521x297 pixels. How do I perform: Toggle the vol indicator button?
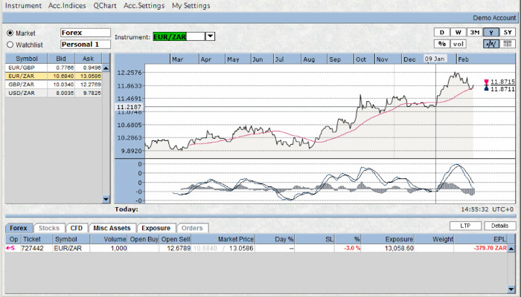tap(459, 45)
